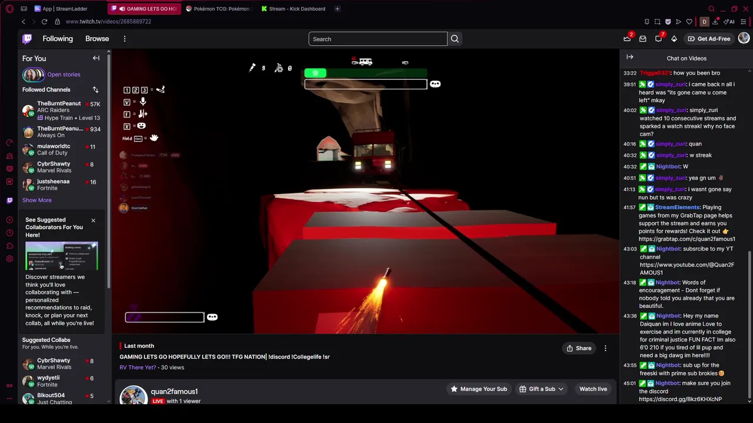Open Opera sidebar settings gear
Screen dimensions: 753x423
pos(9,259)
